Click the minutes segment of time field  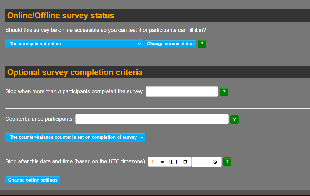[206, 162]
